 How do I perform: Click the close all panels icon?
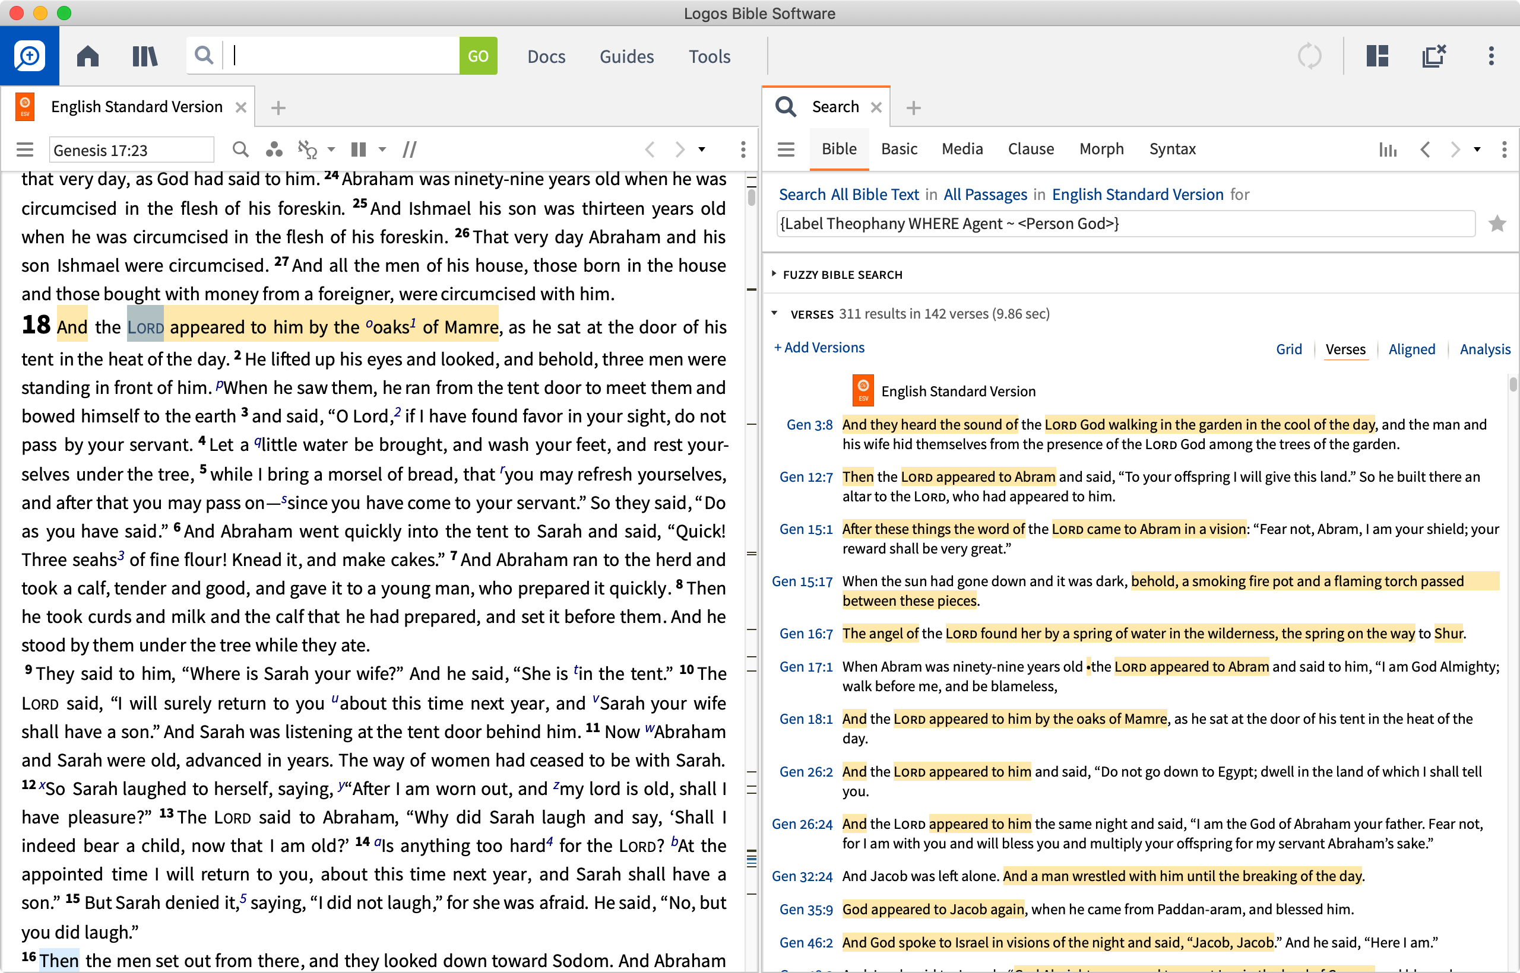[x=1433, y=56]
